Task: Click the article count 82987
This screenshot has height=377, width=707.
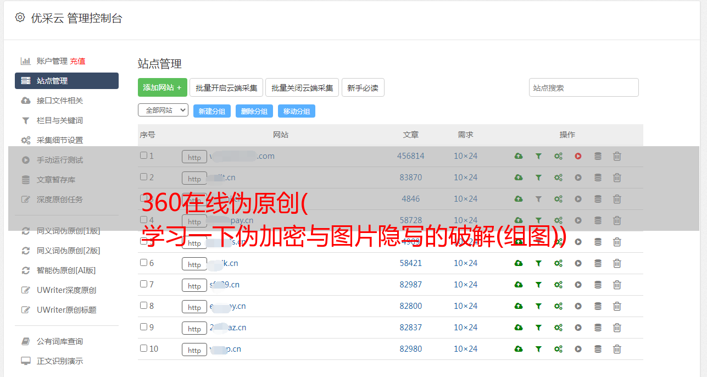Action: (411, 285)
